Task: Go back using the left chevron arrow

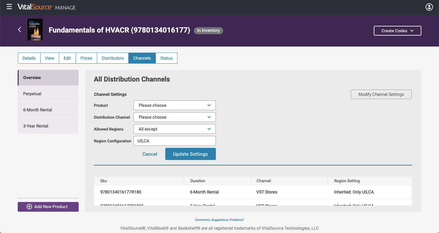Action: (x=20, y=30)
